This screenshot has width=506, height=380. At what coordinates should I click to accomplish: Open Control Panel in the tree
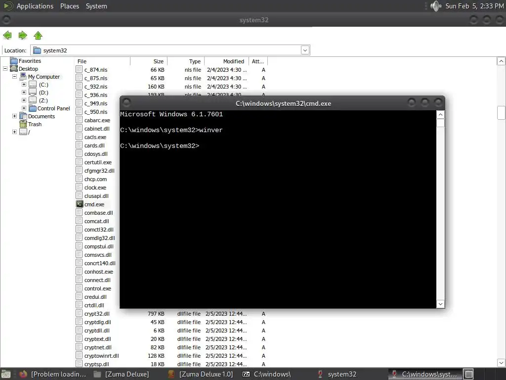53,108
